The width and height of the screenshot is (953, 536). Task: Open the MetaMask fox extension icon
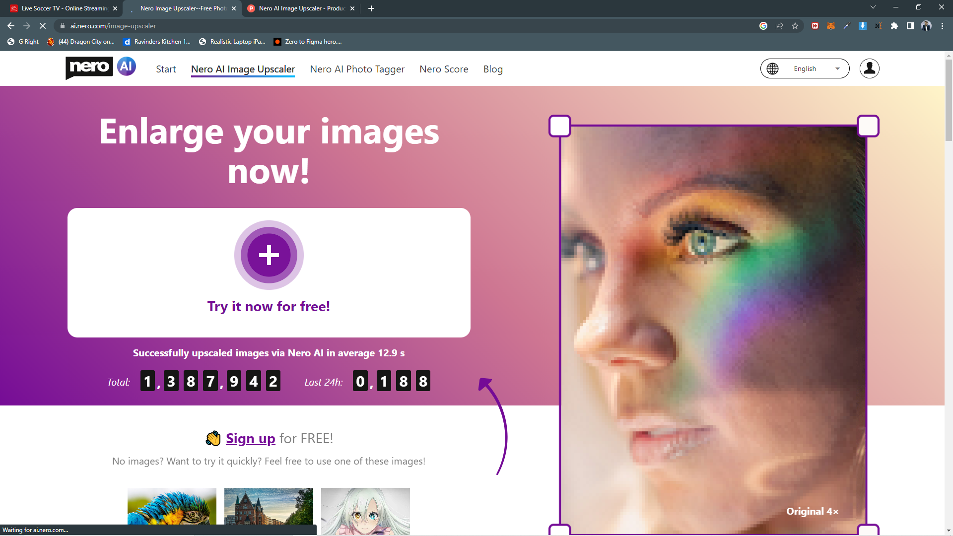pyautogui.click(x=831, y=26)
